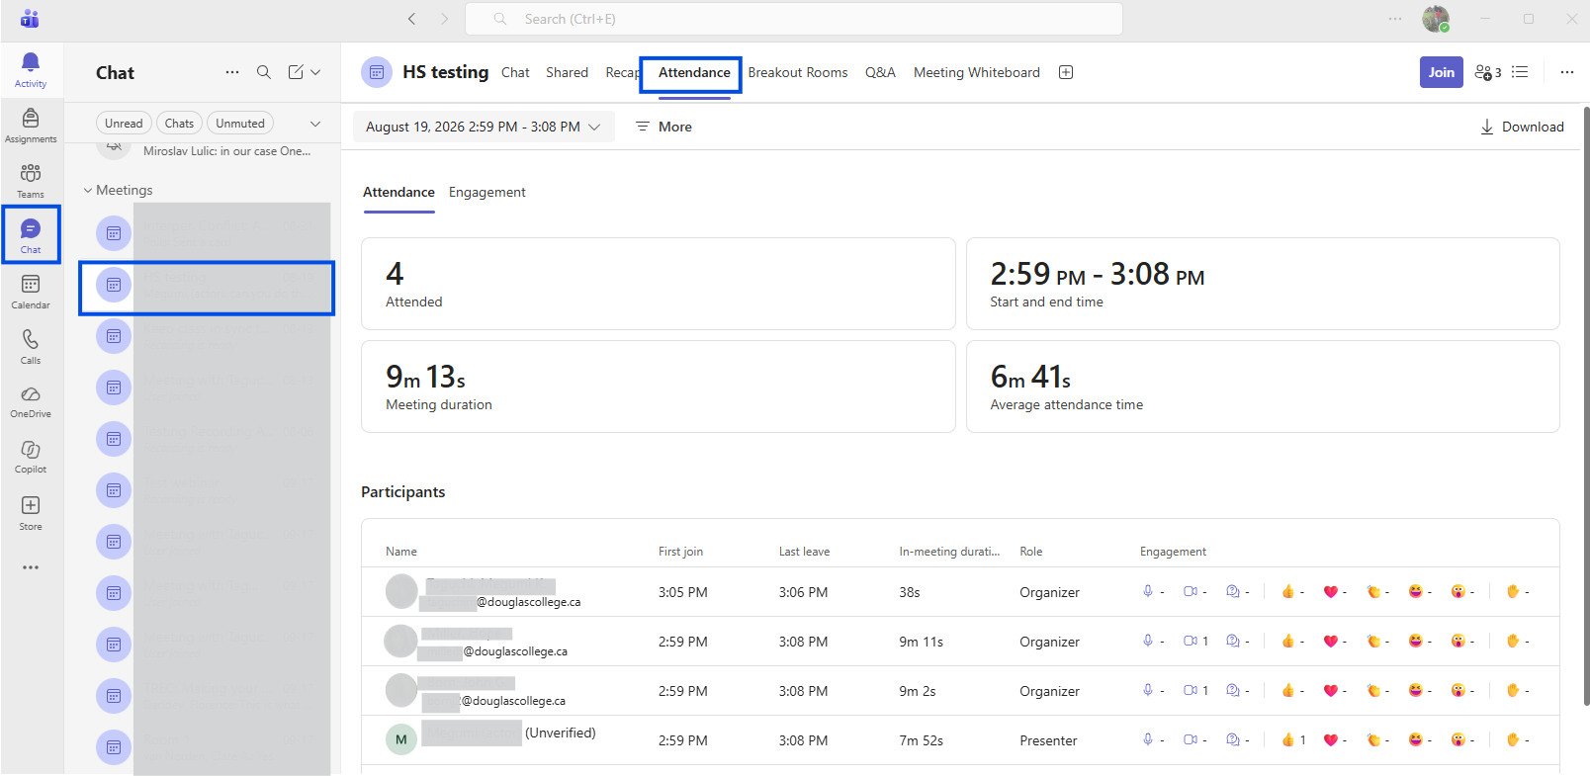This screenshot has height=776, width=1590.
Task: Select the "7m 52s" duration cell
Action: coord(921,740)
